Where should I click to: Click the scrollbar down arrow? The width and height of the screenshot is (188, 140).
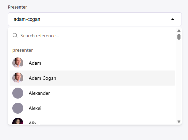[179, 122]
